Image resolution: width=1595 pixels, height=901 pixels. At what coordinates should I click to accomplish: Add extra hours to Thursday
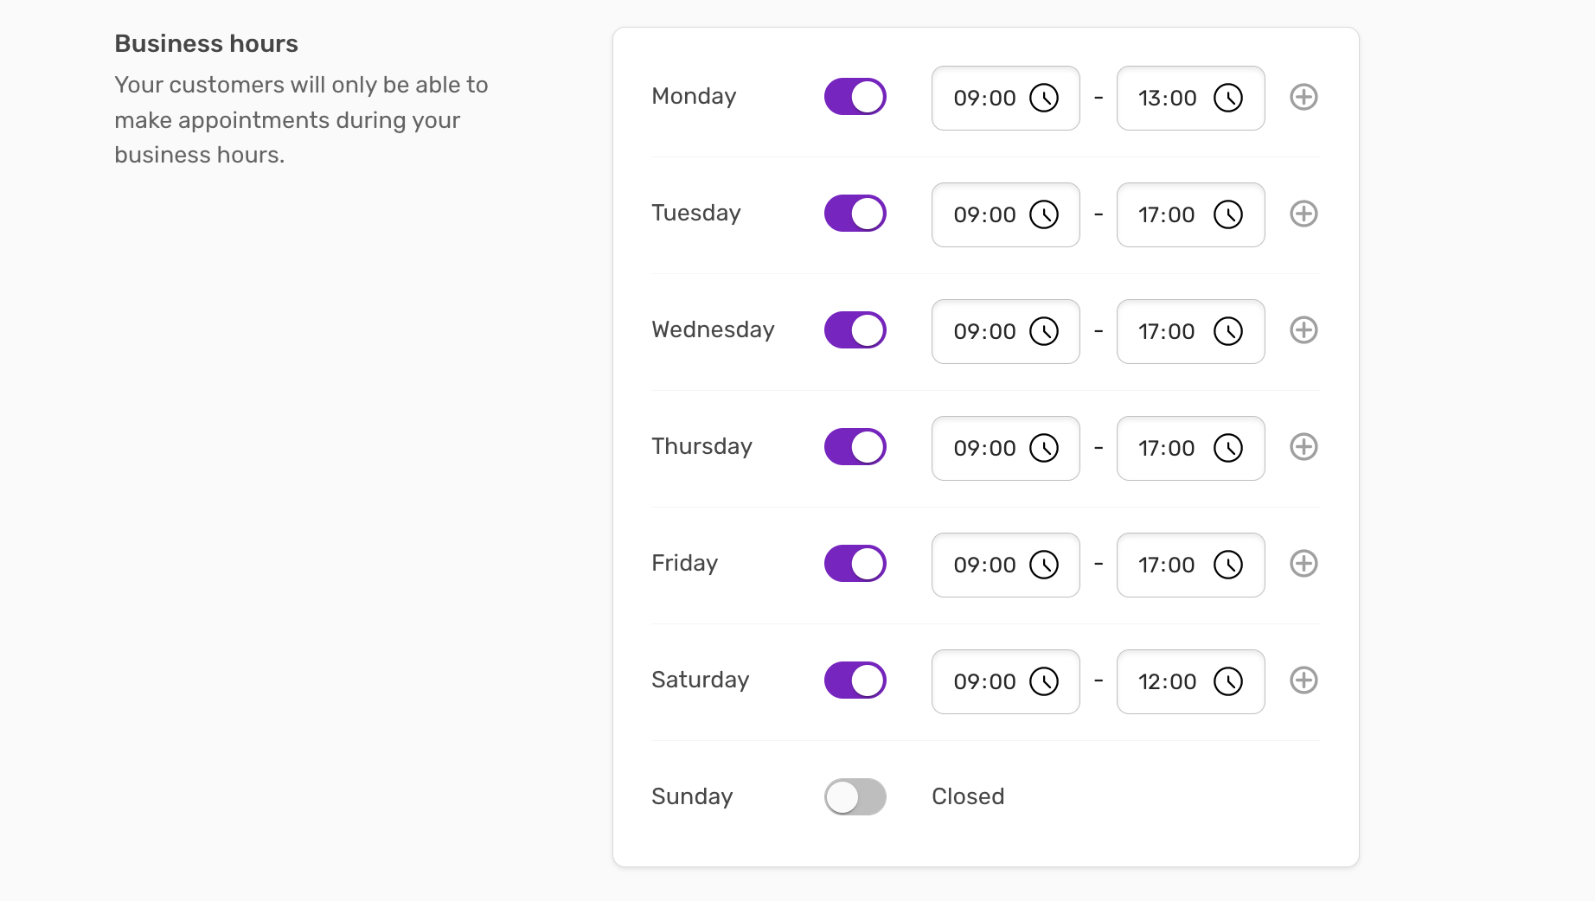[x=1304, y=447]
